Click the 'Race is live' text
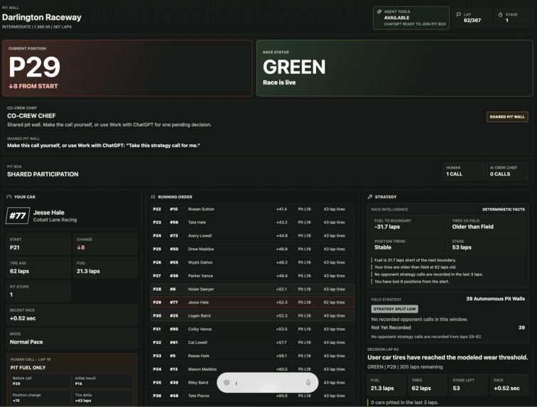Screen dimensions: 537x407 pos(279,82)
